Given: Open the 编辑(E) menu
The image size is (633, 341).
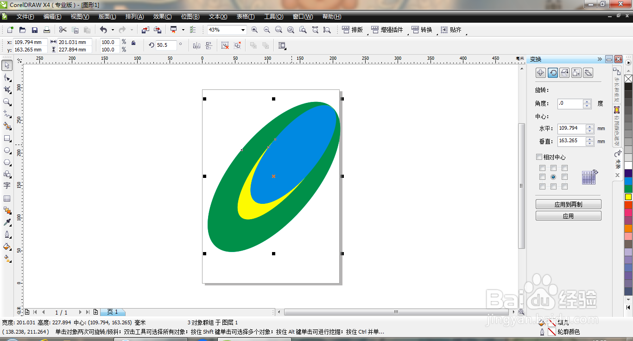Looking at the screenshot, I should pos(52,17).
